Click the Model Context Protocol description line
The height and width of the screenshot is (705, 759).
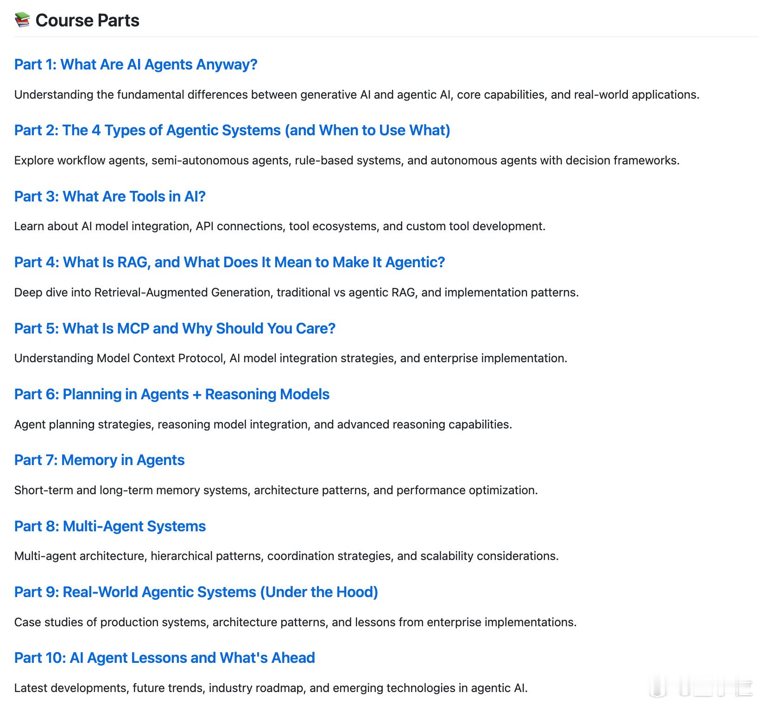click(x=291, y=358)
